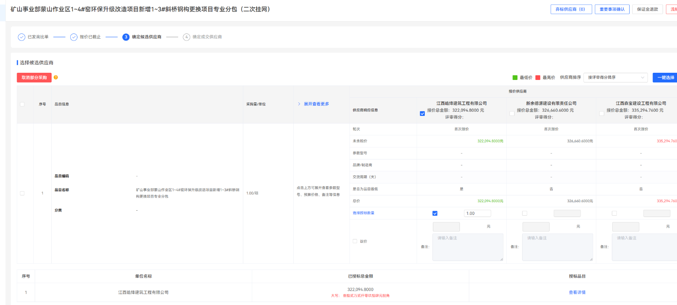Check the 江西森宝建设工程有限公司 supplier checkbox
The height and width of the screenshot is (305, 677).
coord(602,113)
